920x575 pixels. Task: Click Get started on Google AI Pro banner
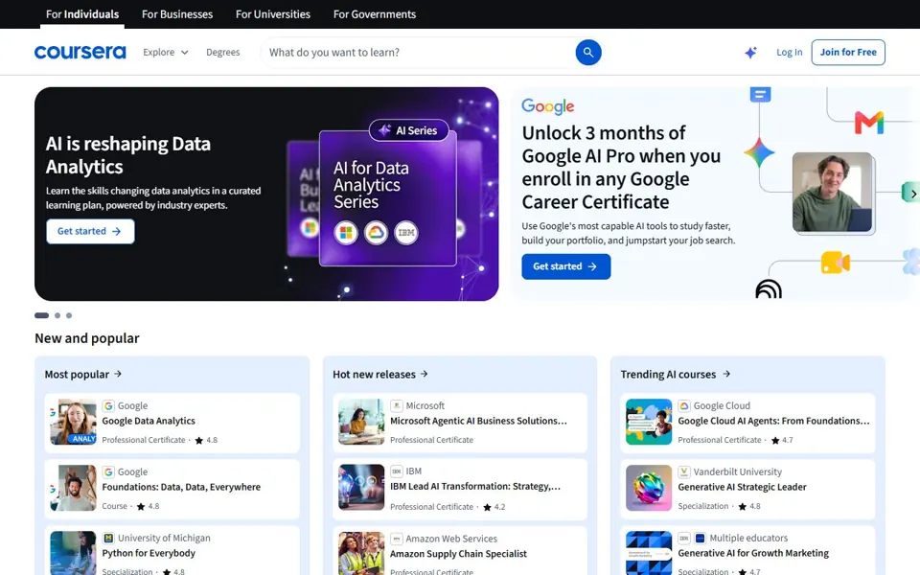point(565,266)
